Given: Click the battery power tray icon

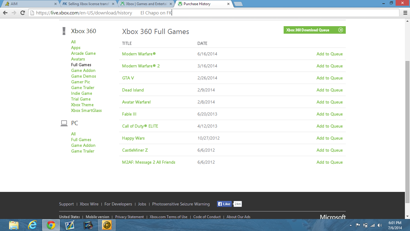Looking at the screenshot, I should click(x=365, y=225).
